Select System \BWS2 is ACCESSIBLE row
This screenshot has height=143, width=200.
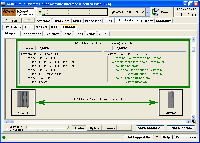click(x=128, y=54)
